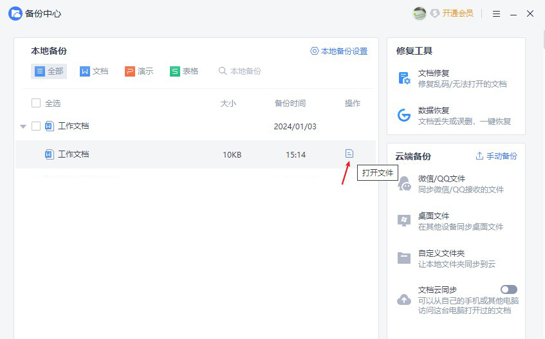The image size is (545, 339).
Task: Open 文档修复 tool label
Action: click(434, 73)
